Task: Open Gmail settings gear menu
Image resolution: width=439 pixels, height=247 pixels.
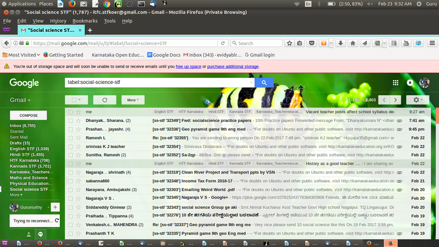Action: click(x=418, y=100)
